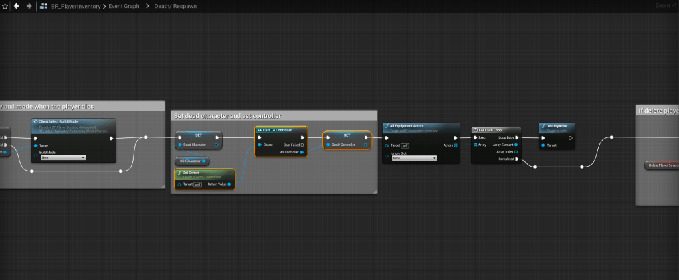679x280 pixels.
Task: Click exec input pin of All Equipment Actors
Action: point(387,138)
